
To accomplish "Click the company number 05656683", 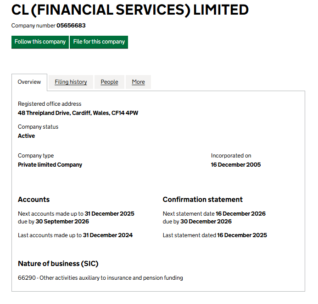I will click(71, 26).
